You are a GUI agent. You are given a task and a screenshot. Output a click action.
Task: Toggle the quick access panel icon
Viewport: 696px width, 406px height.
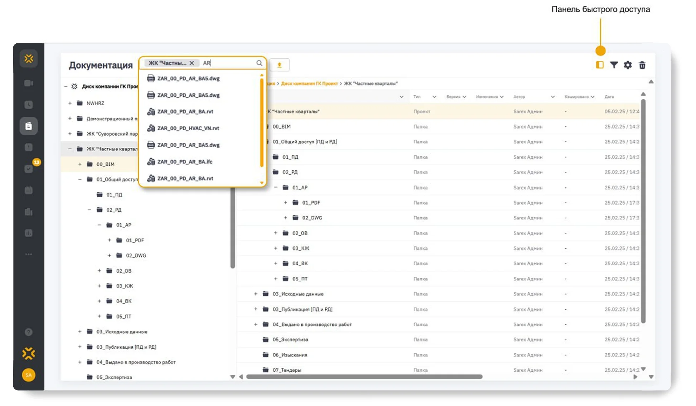point(600,65)
